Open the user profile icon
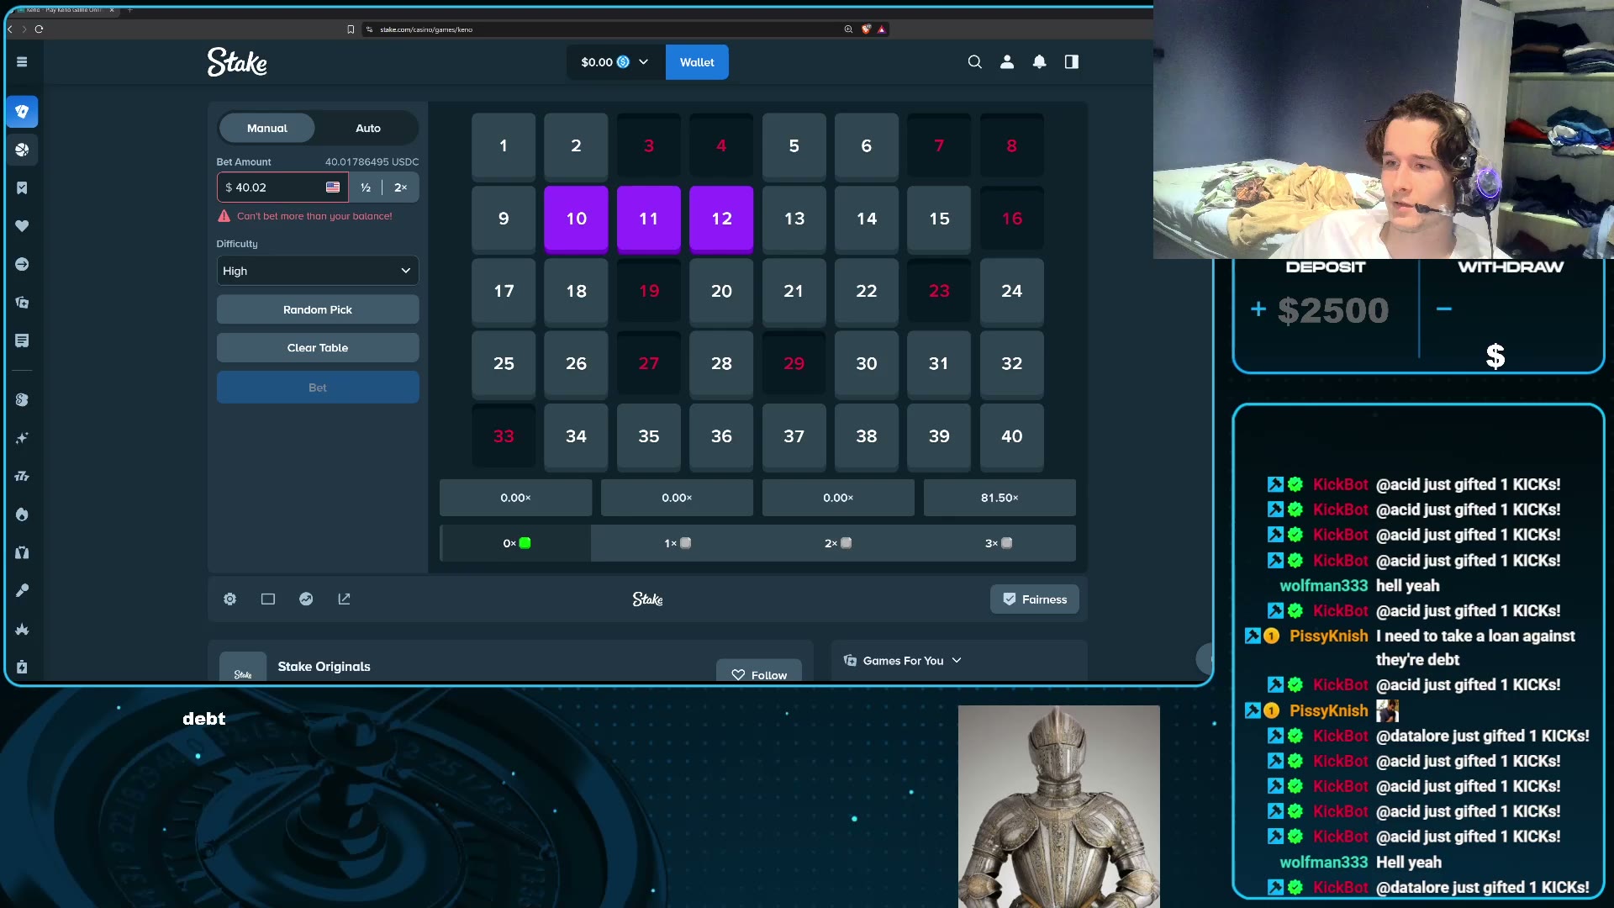Screen dimensions: 1614x908 [1007, 61]
